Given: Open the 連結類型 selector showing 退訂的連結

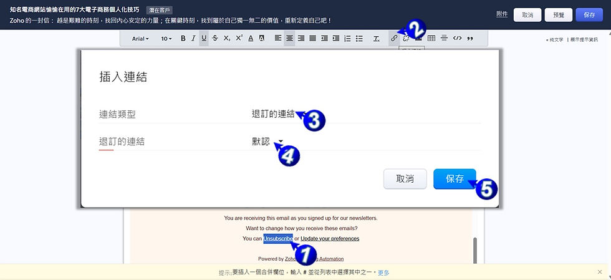Looking at the screenshot, I should coord(273,114).
